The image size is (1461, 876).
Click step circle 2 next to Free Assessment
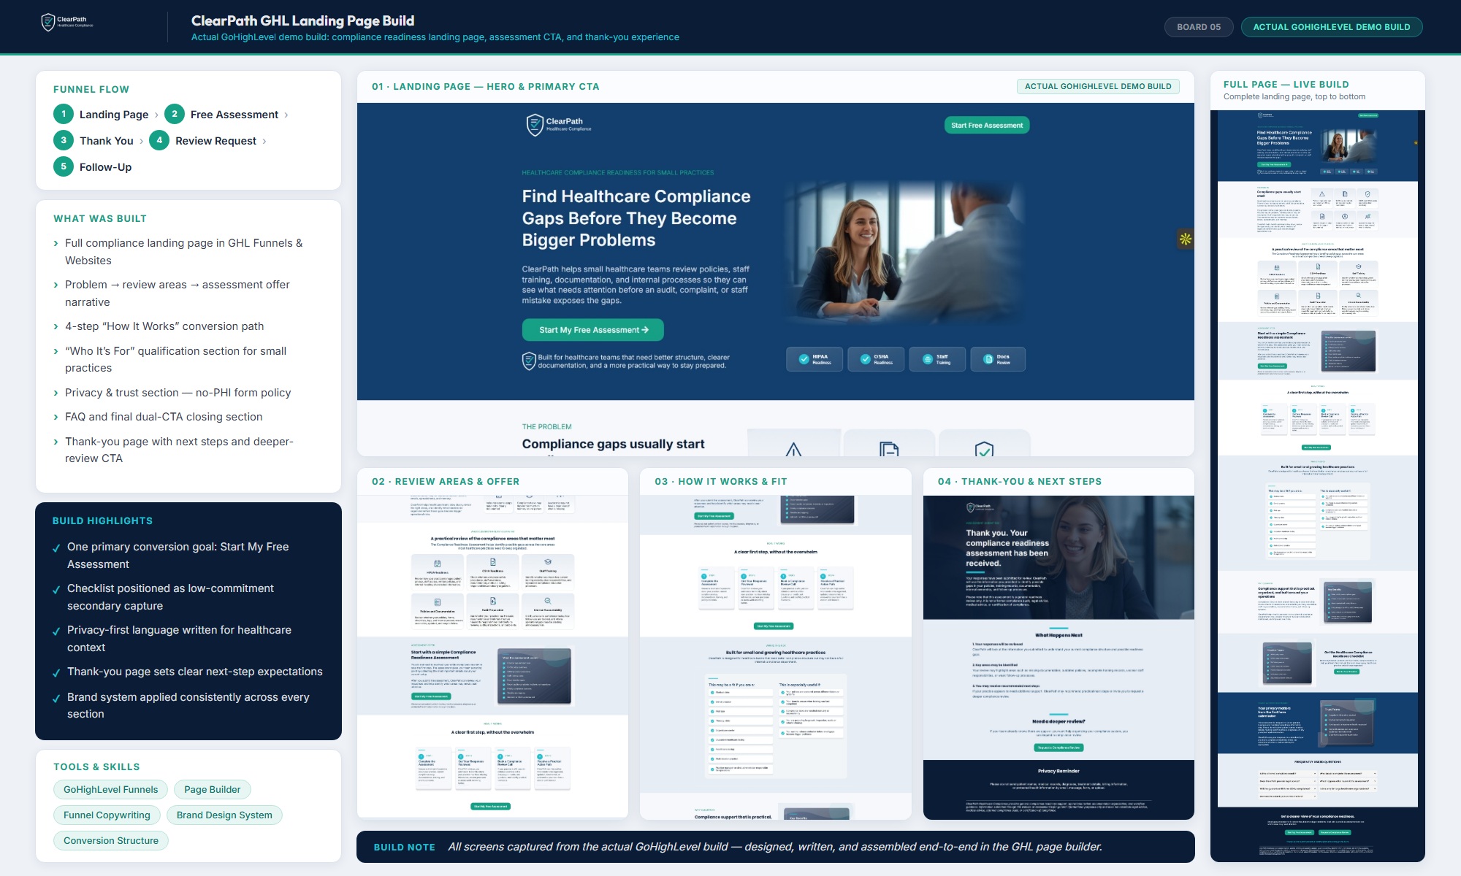175,114
